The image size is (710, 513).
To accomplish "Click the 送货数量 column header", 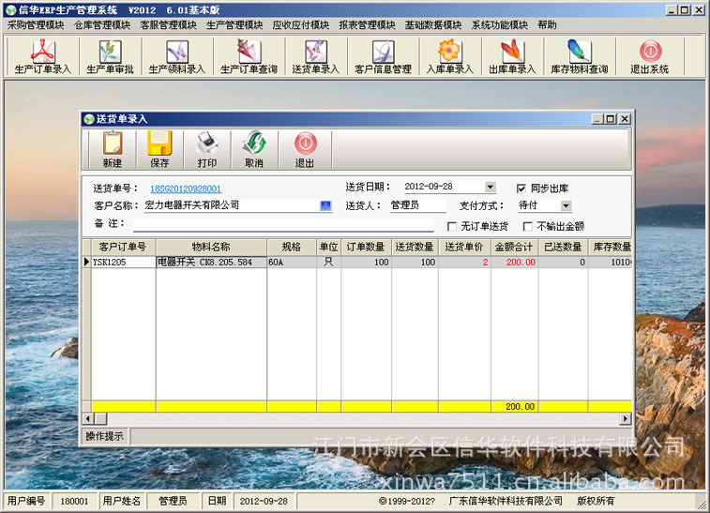I will [x=415, y=248].
